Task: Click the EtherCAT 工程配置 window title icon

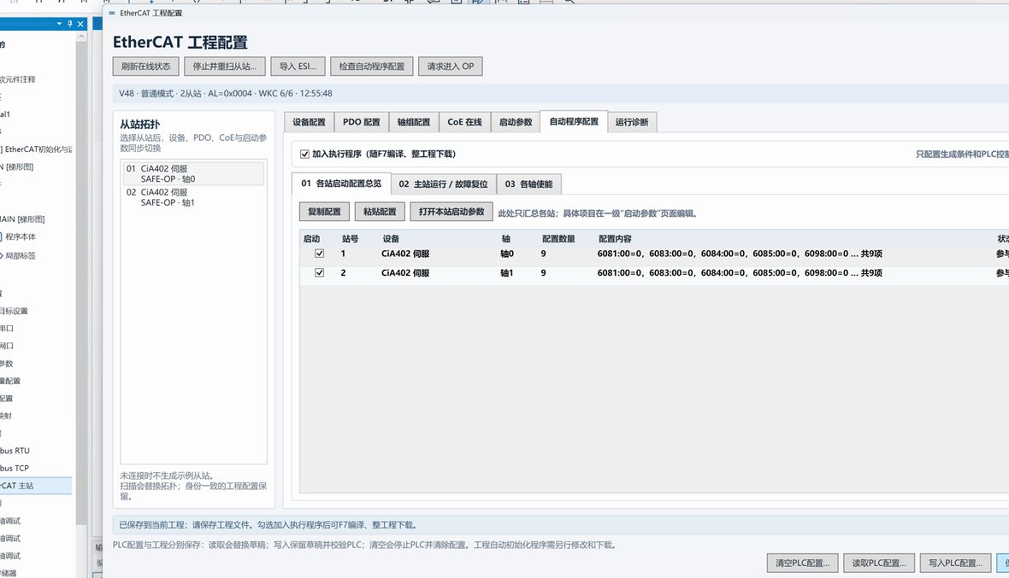Action: pos(112,13)
